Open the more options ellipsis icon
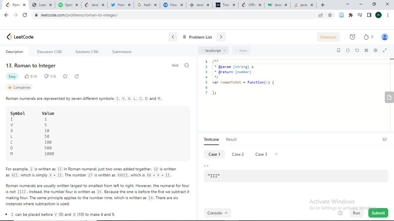394x221 pixels. pos(187,65)
